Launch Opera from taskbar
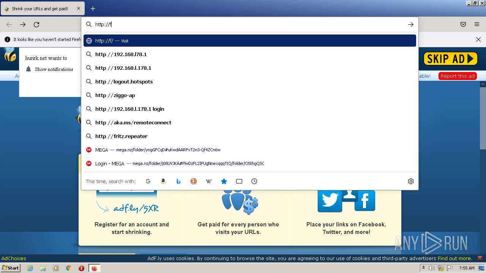486x273 pixels. tap(81, 268)
